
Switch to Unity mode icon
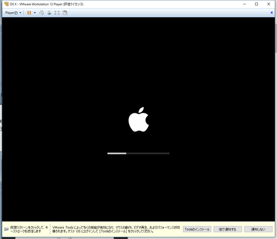coord(65,13)
